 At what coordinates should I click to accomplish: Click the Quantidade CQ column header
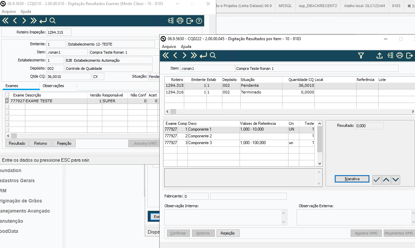click(x=301, y=80)
